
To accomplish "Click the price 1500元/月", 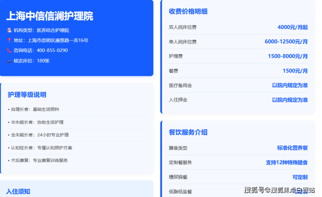I will click(x=295, y=71).
